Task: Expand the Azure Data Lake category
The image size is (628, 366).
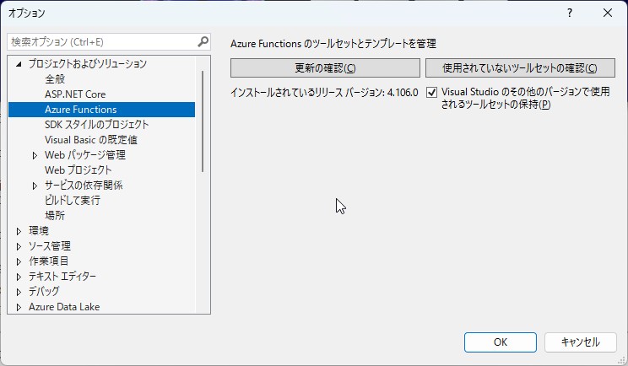Action: pyautogui.click(x=19, y=307)
